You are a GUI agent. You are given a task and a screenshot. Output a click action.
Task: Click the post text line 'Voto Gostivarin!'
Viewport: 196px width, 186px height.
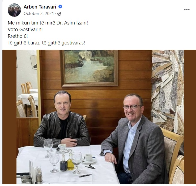[25, 30]
